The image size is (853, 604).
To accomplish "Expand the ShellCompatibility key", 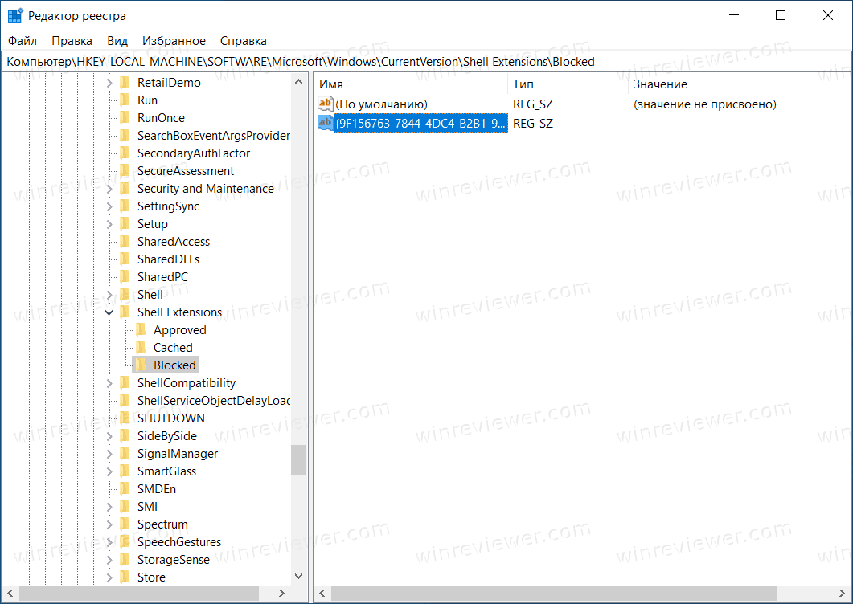I will (109, 383).
